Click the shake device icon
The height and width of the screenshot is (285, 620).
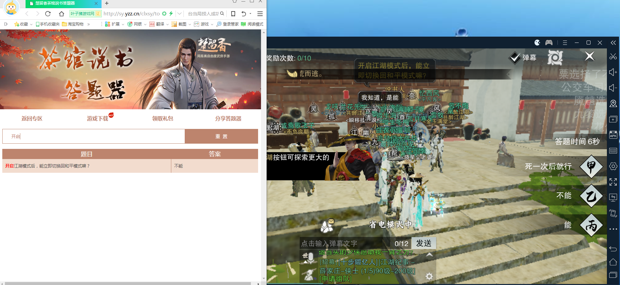(613, 213)
